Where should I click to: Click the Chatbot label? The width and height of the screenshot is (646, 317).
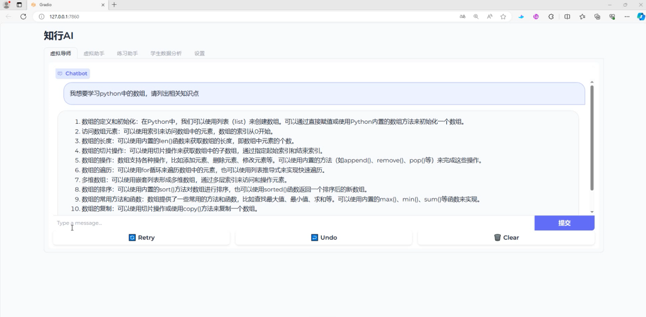point(72,74)
